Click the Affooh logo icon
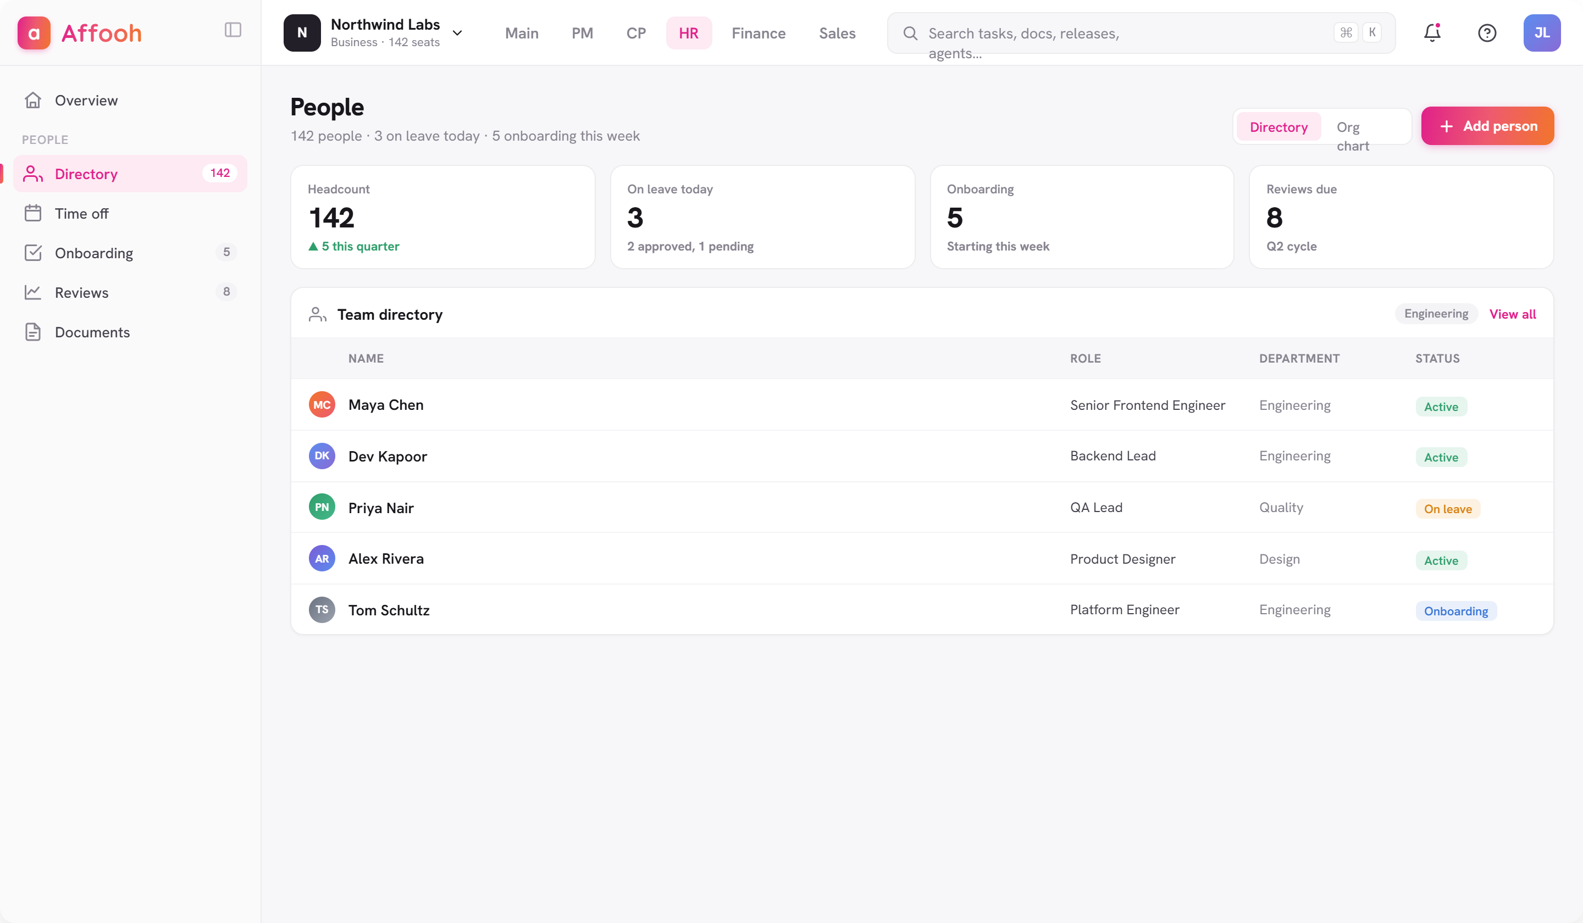 pyautogui.click(x=34, y=32)
